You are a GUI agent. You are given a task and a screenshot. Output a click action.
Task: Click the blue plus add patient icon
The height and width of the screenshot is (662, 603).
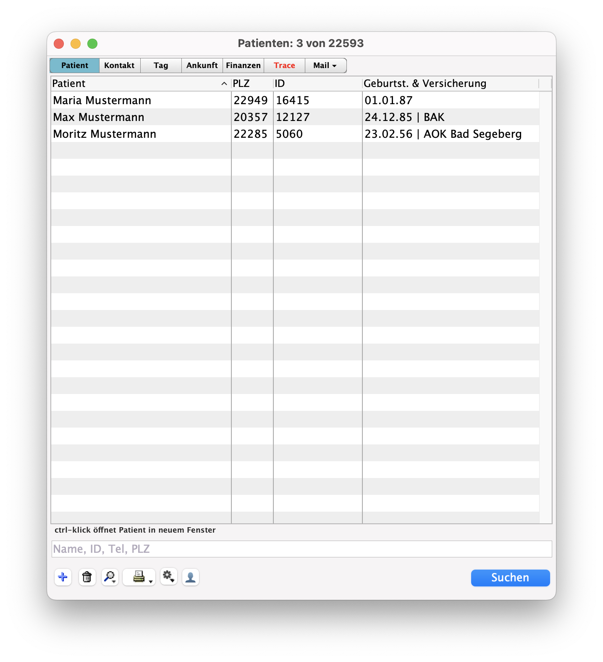coord(63,577)
